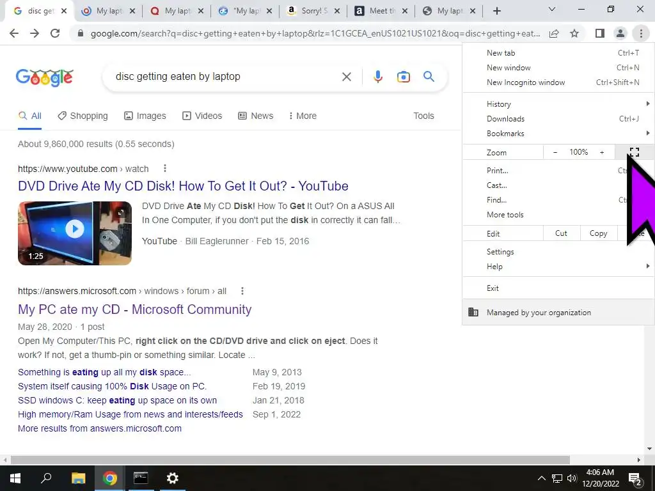
Task: Expand Bookmarks submenu
Action: (558, 133)
